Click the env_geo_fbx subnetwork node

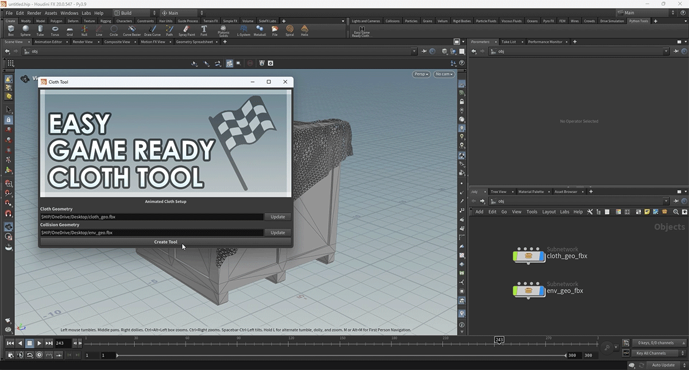coord(529,291)
